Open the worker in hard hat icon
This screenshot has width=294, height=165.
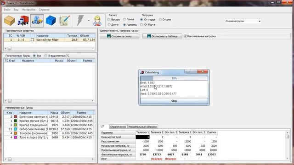tap(97, 21)
